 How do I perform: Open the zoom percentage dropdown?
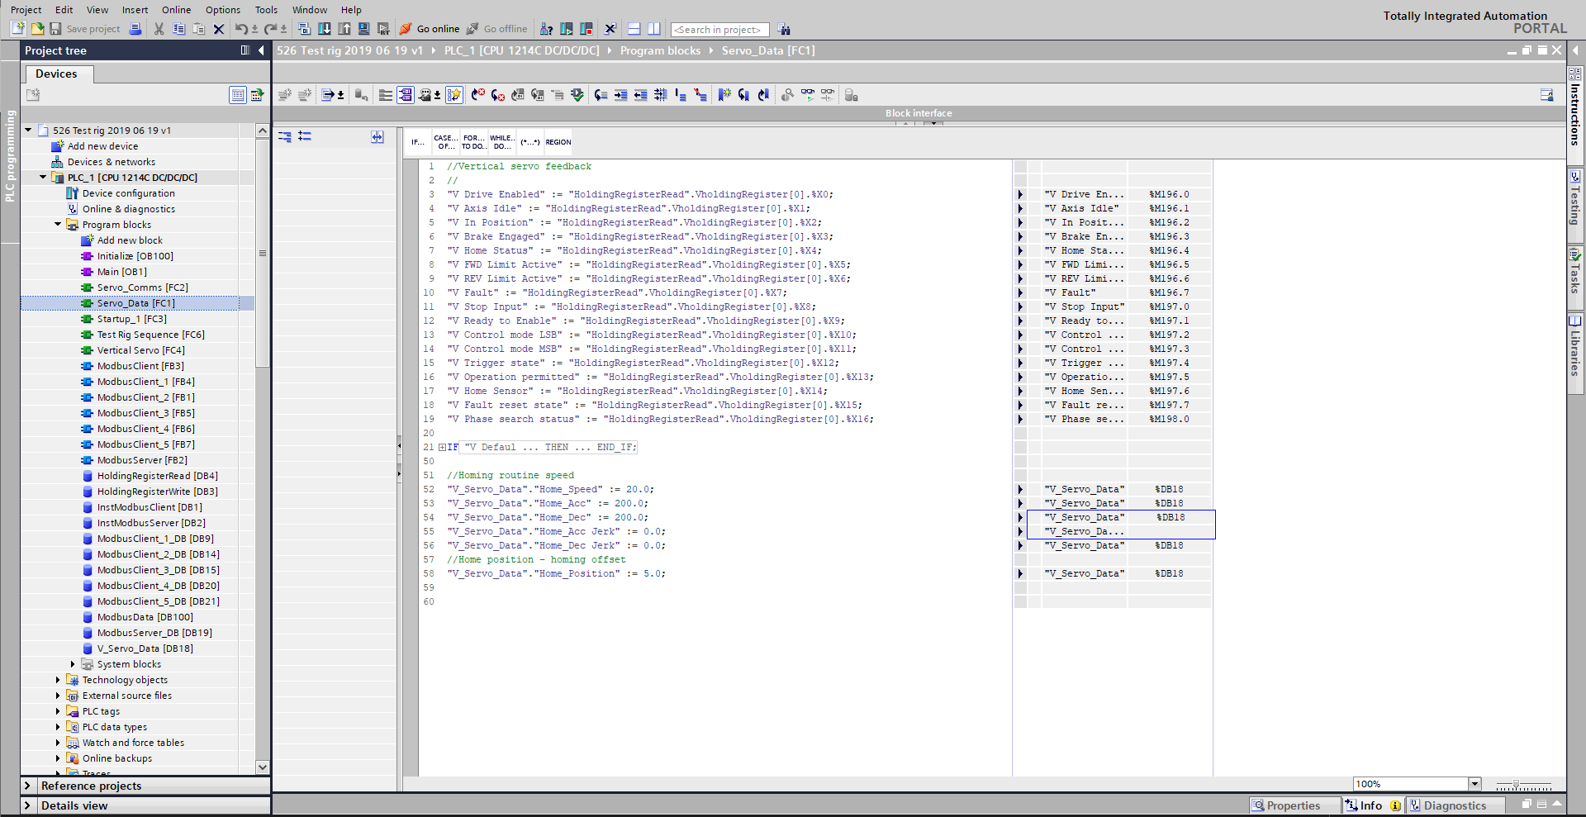coord(1475,784)
